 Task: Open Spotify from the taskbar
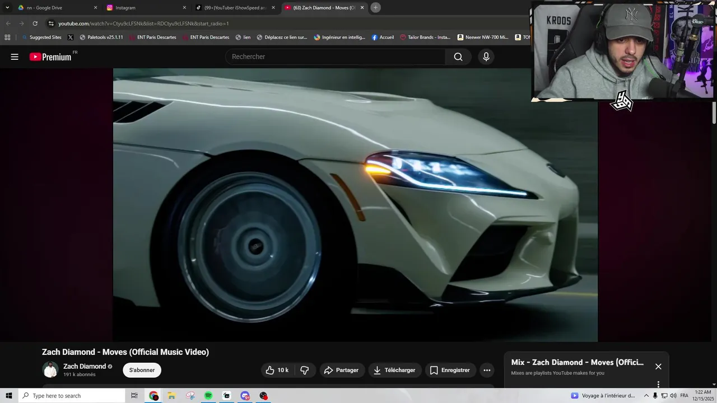pyautogui.click(x=208, y=396)
